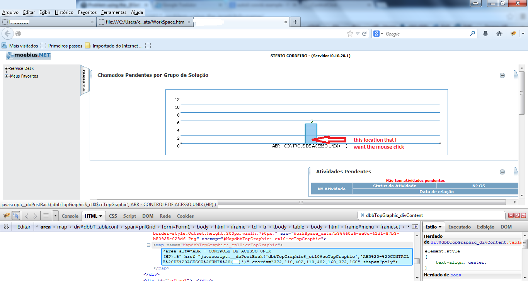Click the page vertical scrollbar thumb

(x=522, y=93)
